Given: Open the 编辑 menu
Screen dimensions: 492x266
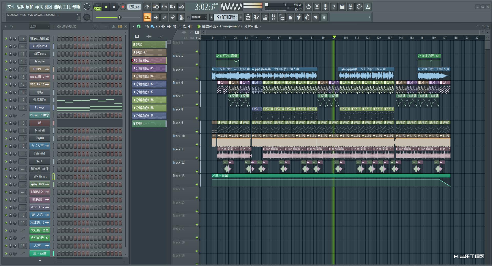Looking at the screenshot, I should pyautogui.click(x=20, y=7).
